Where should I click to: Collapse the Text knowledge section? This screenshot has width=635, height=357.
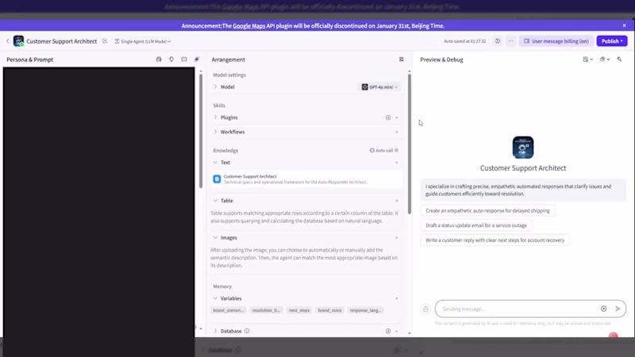click(x=215, y=163)
